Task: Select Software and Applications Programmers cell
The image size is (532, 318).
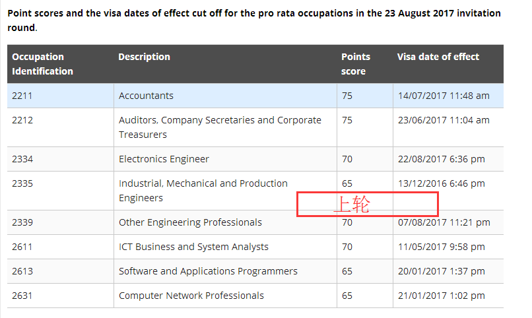Action: point(208,271)
